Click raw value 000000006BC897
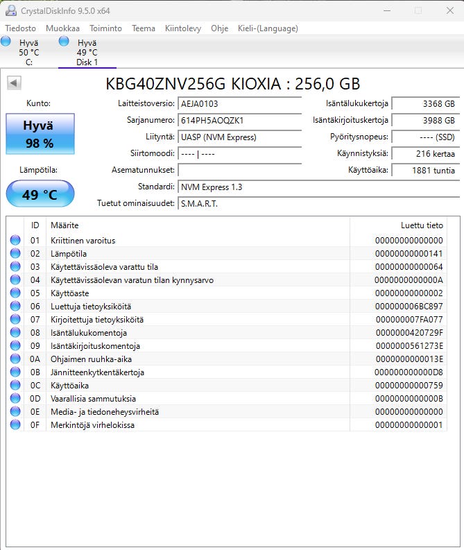The image size is (464, 550). click(x=409, y=307)
